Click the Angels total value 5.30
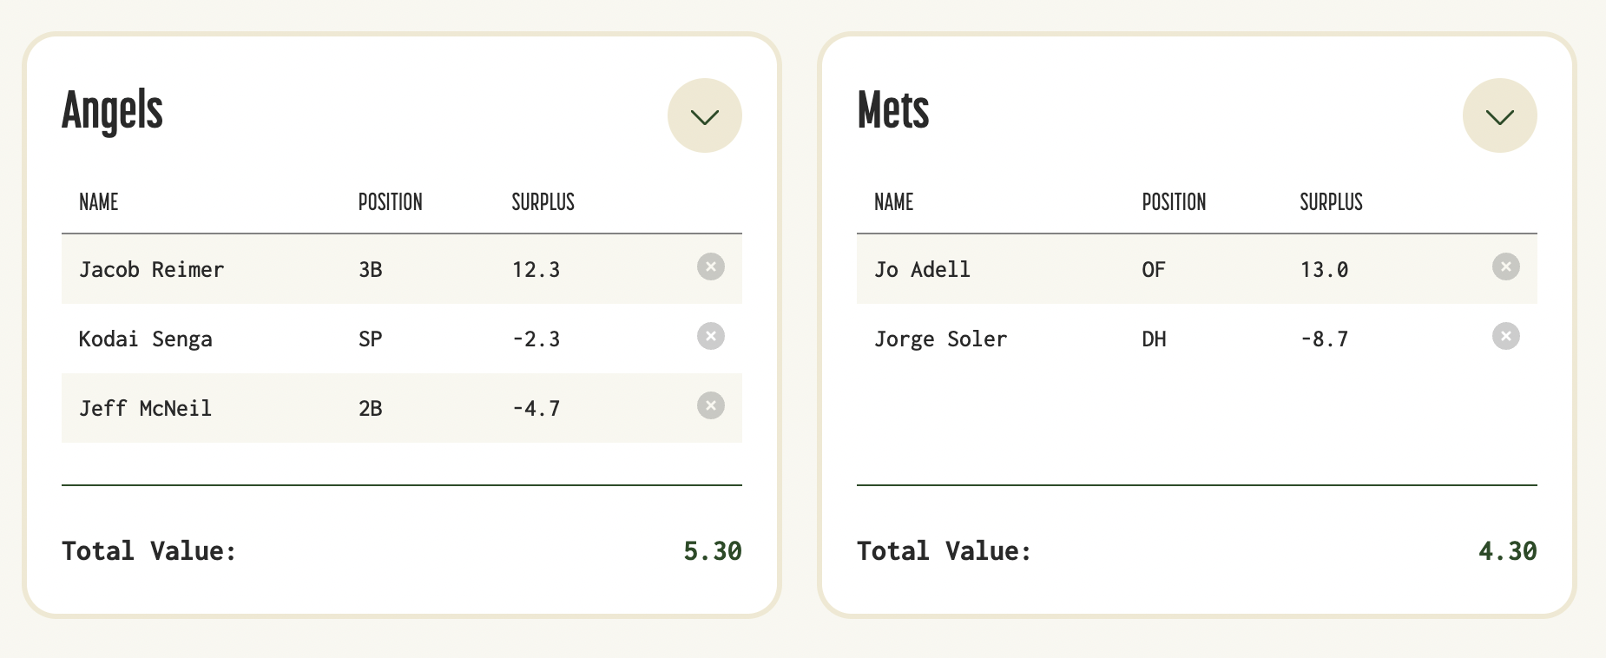 [x=712, y=551]
